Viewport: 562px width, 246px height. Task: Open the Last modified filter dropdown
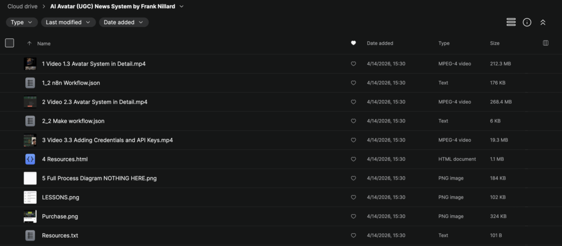pos(68,23)
